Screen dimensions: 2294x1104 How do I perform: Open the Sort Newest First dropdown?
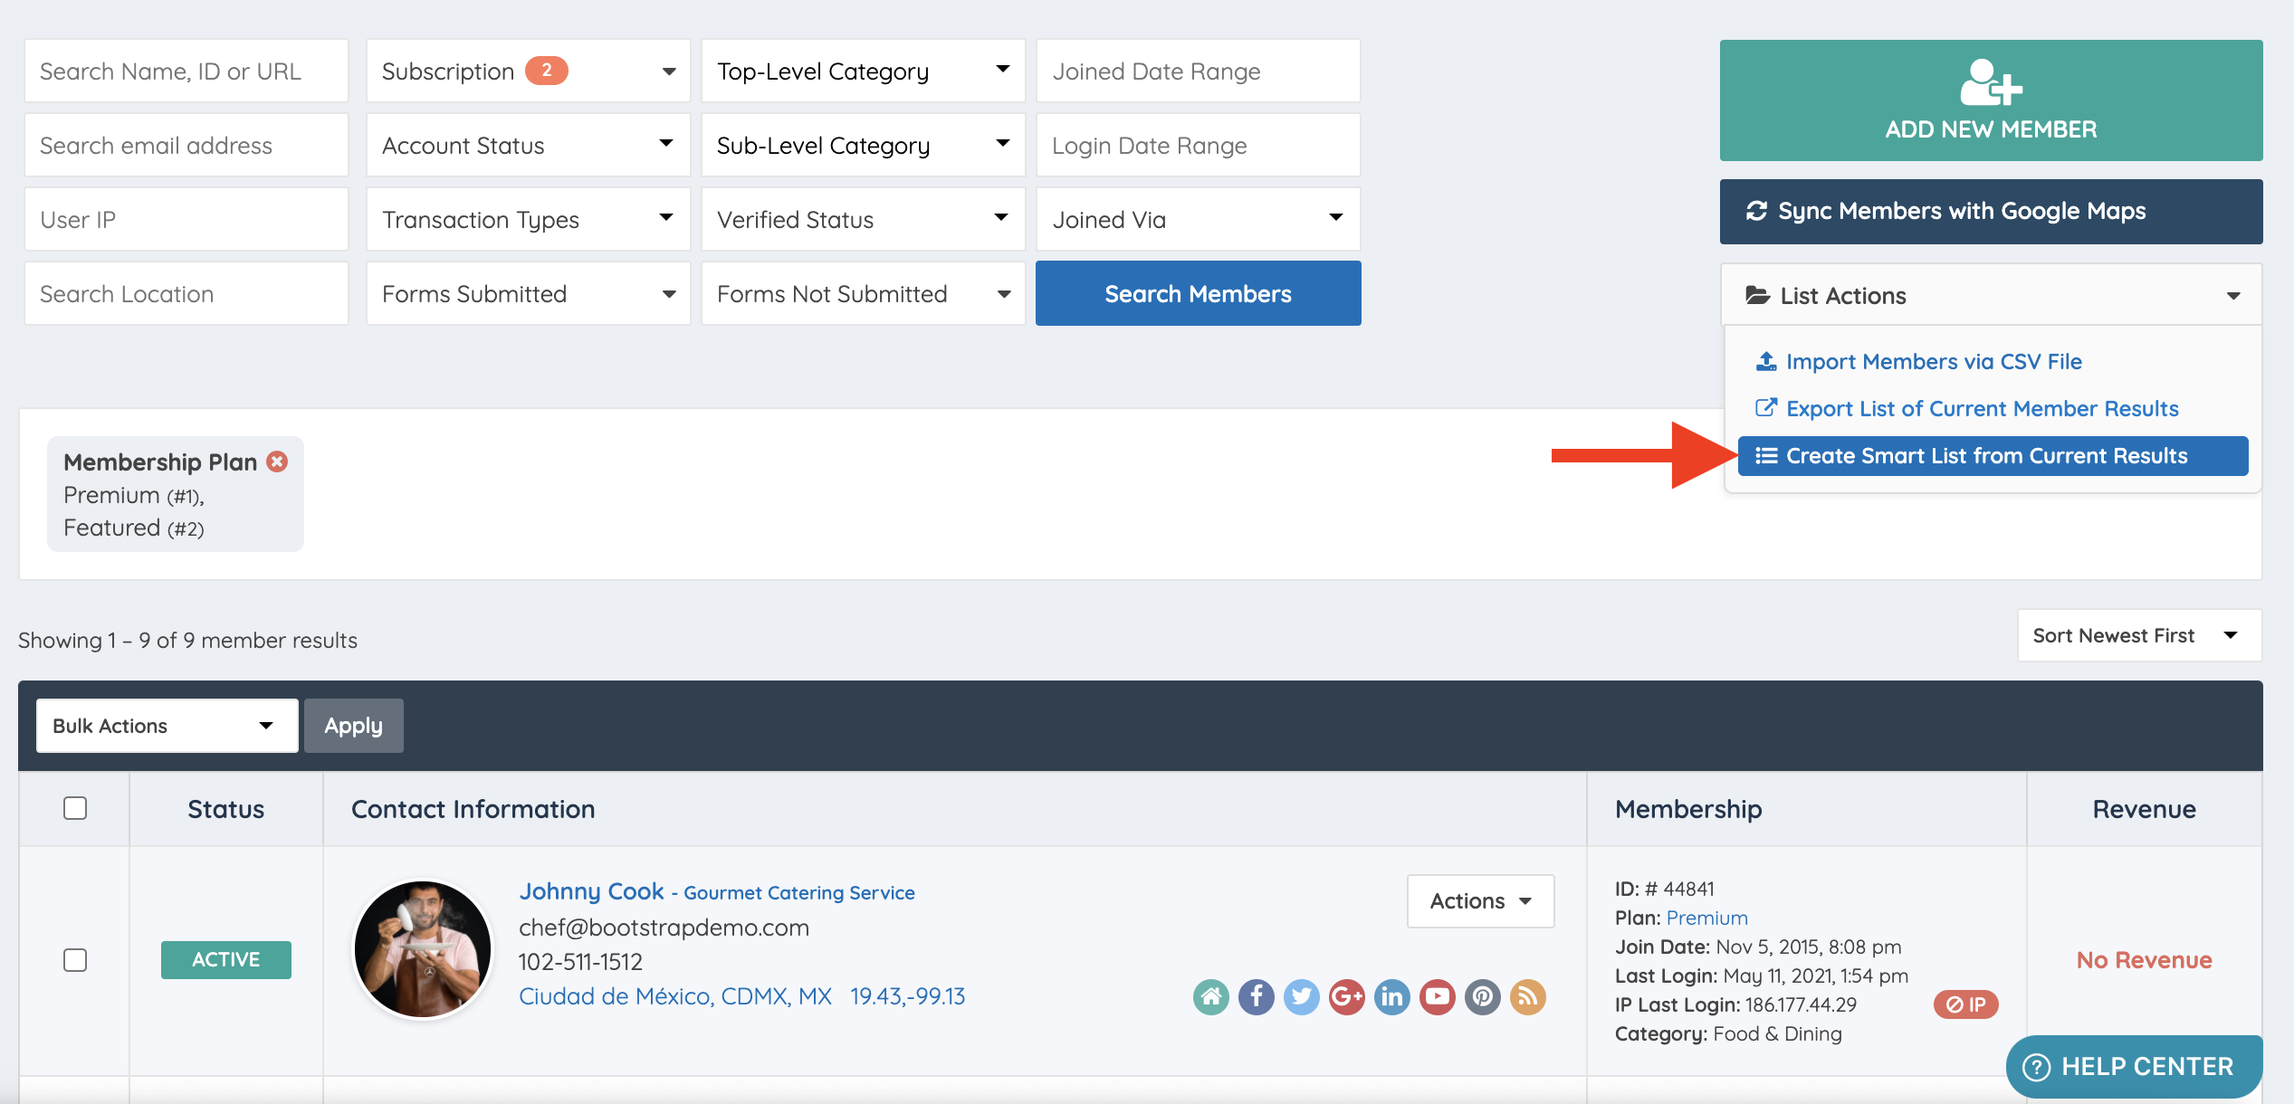click(x=2138, y=635)
